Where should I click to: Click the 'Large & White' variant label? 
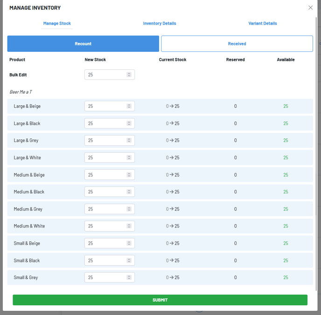27,157
